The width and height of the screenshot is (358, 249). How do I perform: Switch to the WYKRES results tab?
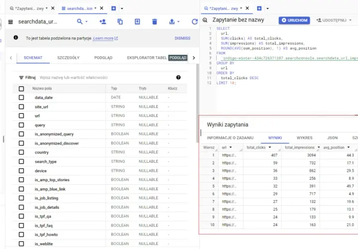click(x=304, y=137)
